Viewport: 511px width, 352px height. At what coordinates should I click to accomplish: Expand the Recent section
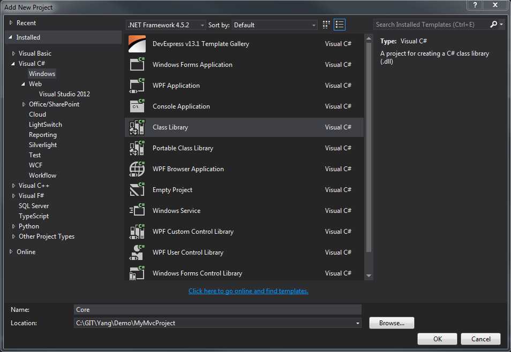tap(11, 23)
